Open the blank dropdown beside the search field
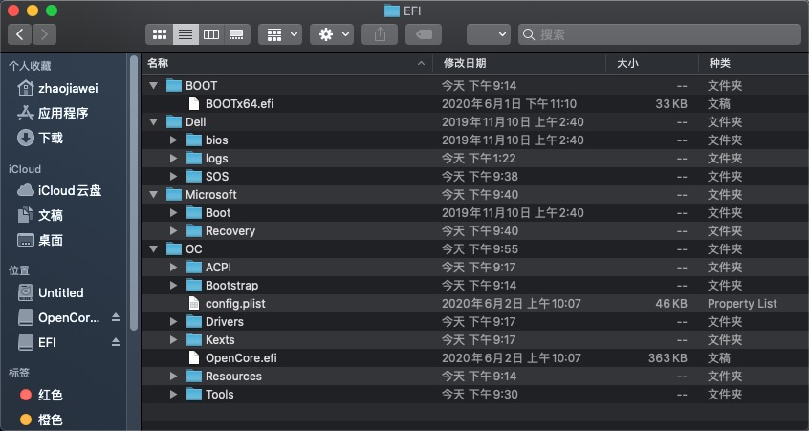809x431 pixels. 489,34
